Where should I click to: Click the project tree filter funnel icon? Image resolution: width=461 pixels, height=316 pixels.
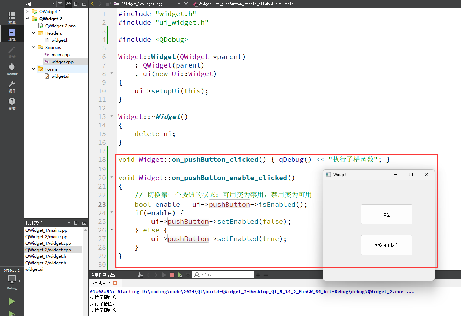tap(60, 4)
